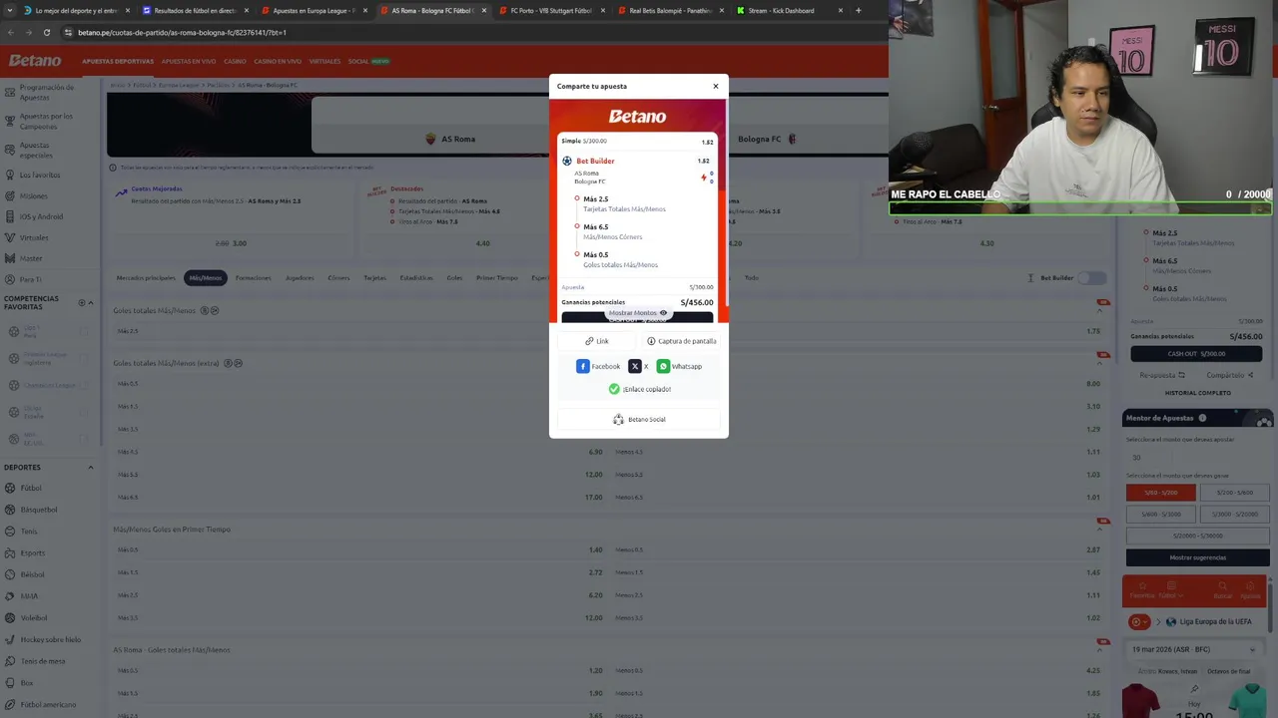Select Tenis sport in sidebar

click(x=28, y=532)
